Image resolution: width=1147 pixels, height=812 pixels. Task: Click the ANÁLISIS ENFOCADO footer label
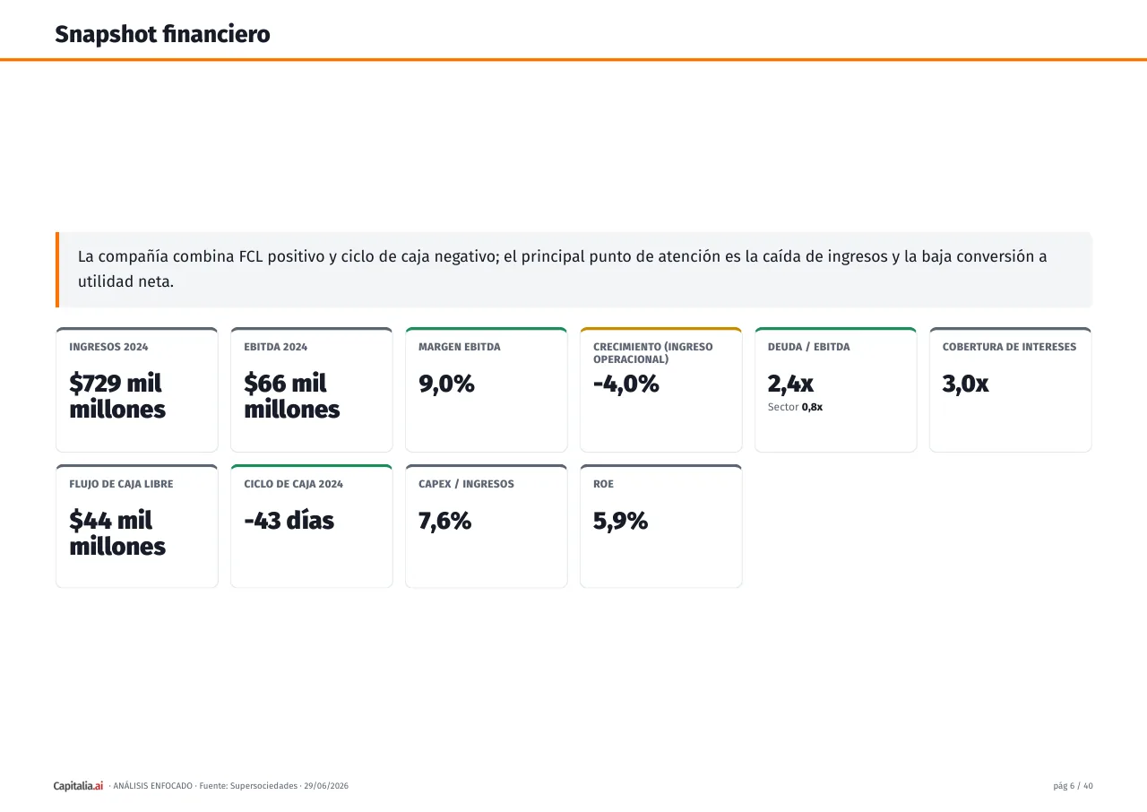pos(152,786)
